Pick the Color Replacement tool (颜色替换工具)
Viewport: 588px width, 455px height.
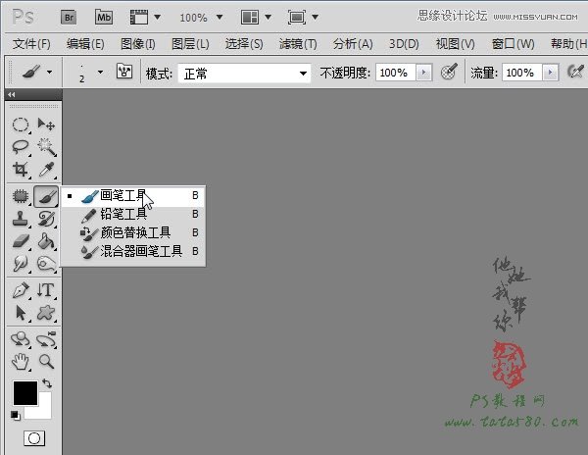pyautogui.click(x=134, y=232)
